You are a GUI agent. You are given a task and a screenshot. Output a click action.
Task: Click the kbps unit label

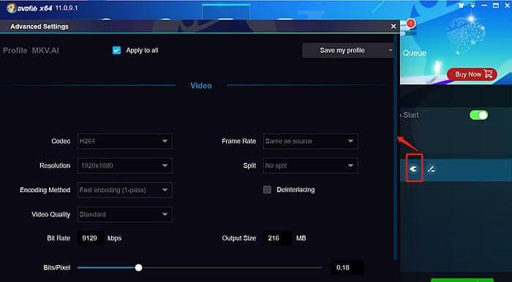click(x=115, y=238)
